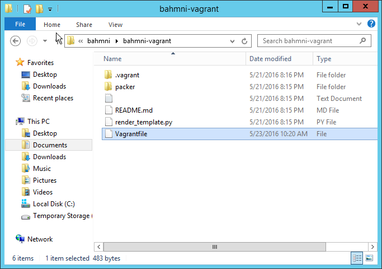Viewport: 382px width, 269px height.
Task: Open Downloads under Favorites
Action: (x=49, y=86)
